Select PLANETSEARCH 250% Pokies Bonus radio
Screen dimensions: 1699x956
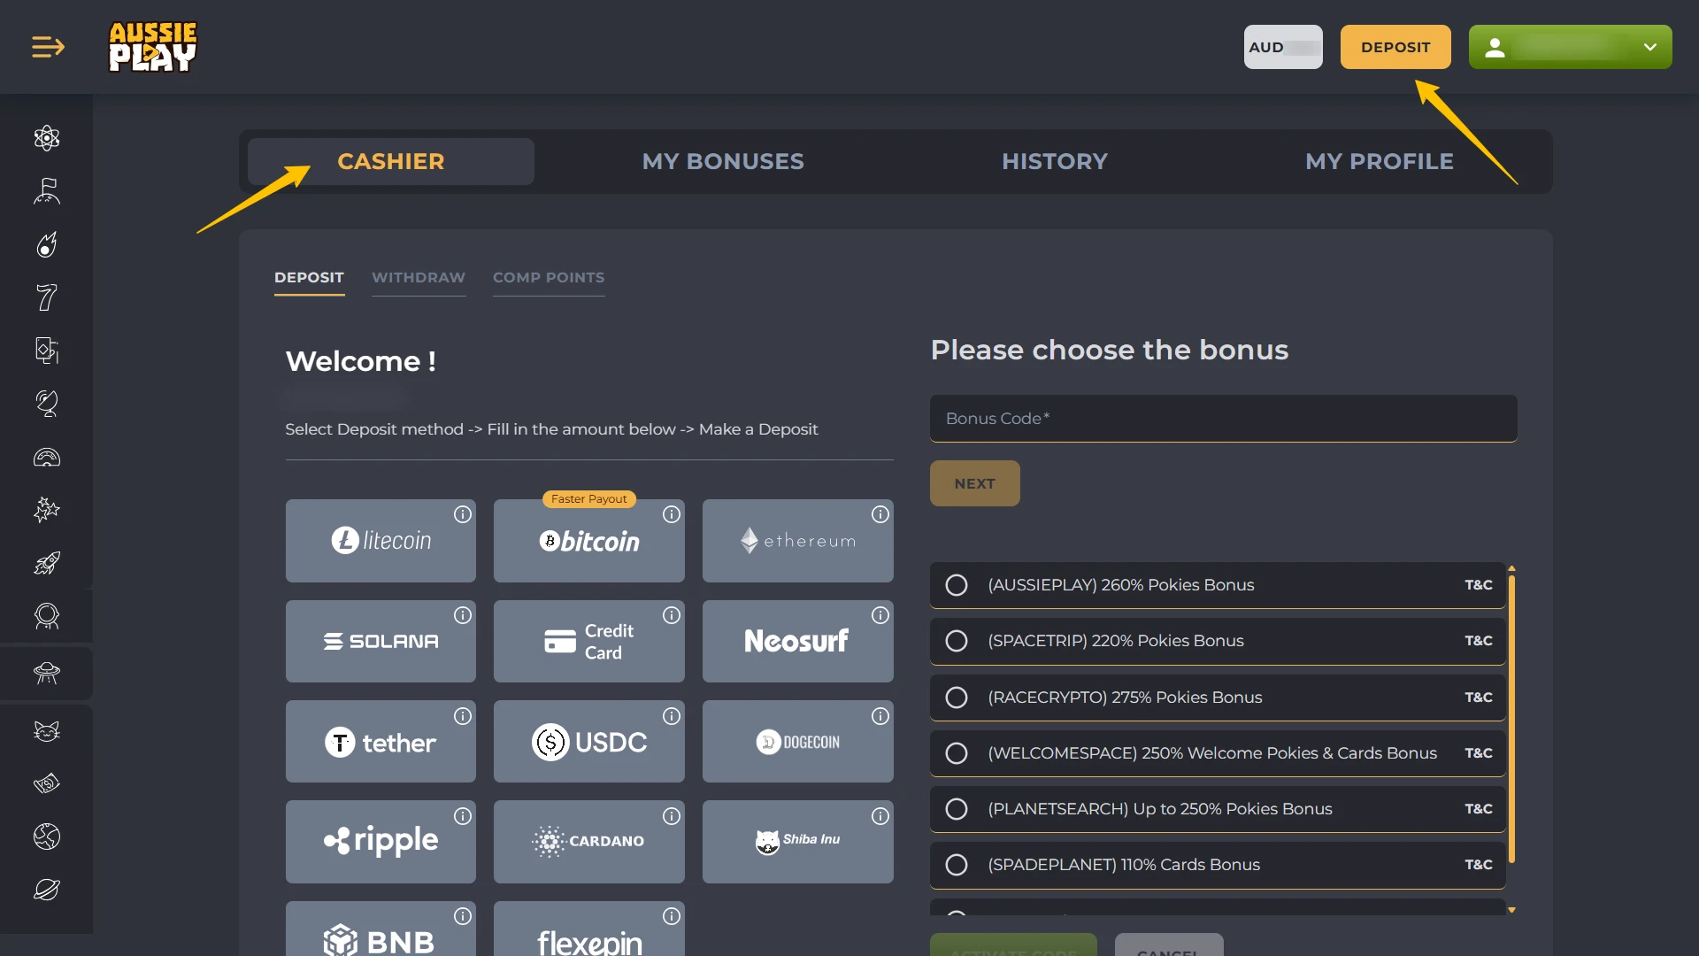coord(957,809)
